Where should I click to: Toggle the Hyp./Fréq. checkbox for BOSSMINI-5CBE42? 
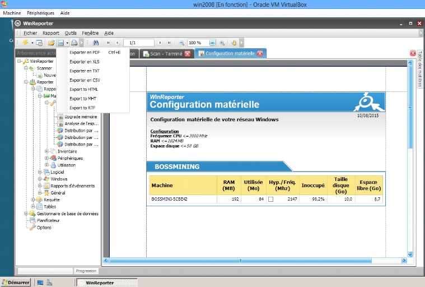tap(270, 199)
